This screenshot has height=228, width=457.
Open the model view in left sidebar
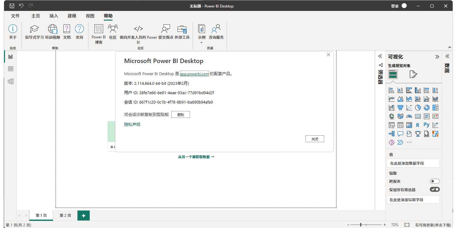[11, 81]
